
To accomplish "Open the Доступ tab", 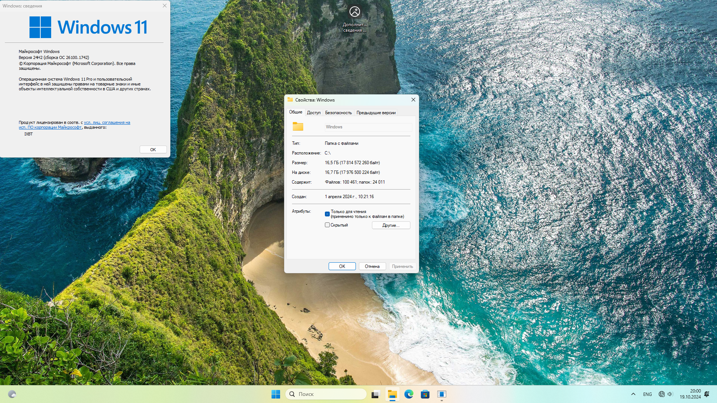I will 313,112.
